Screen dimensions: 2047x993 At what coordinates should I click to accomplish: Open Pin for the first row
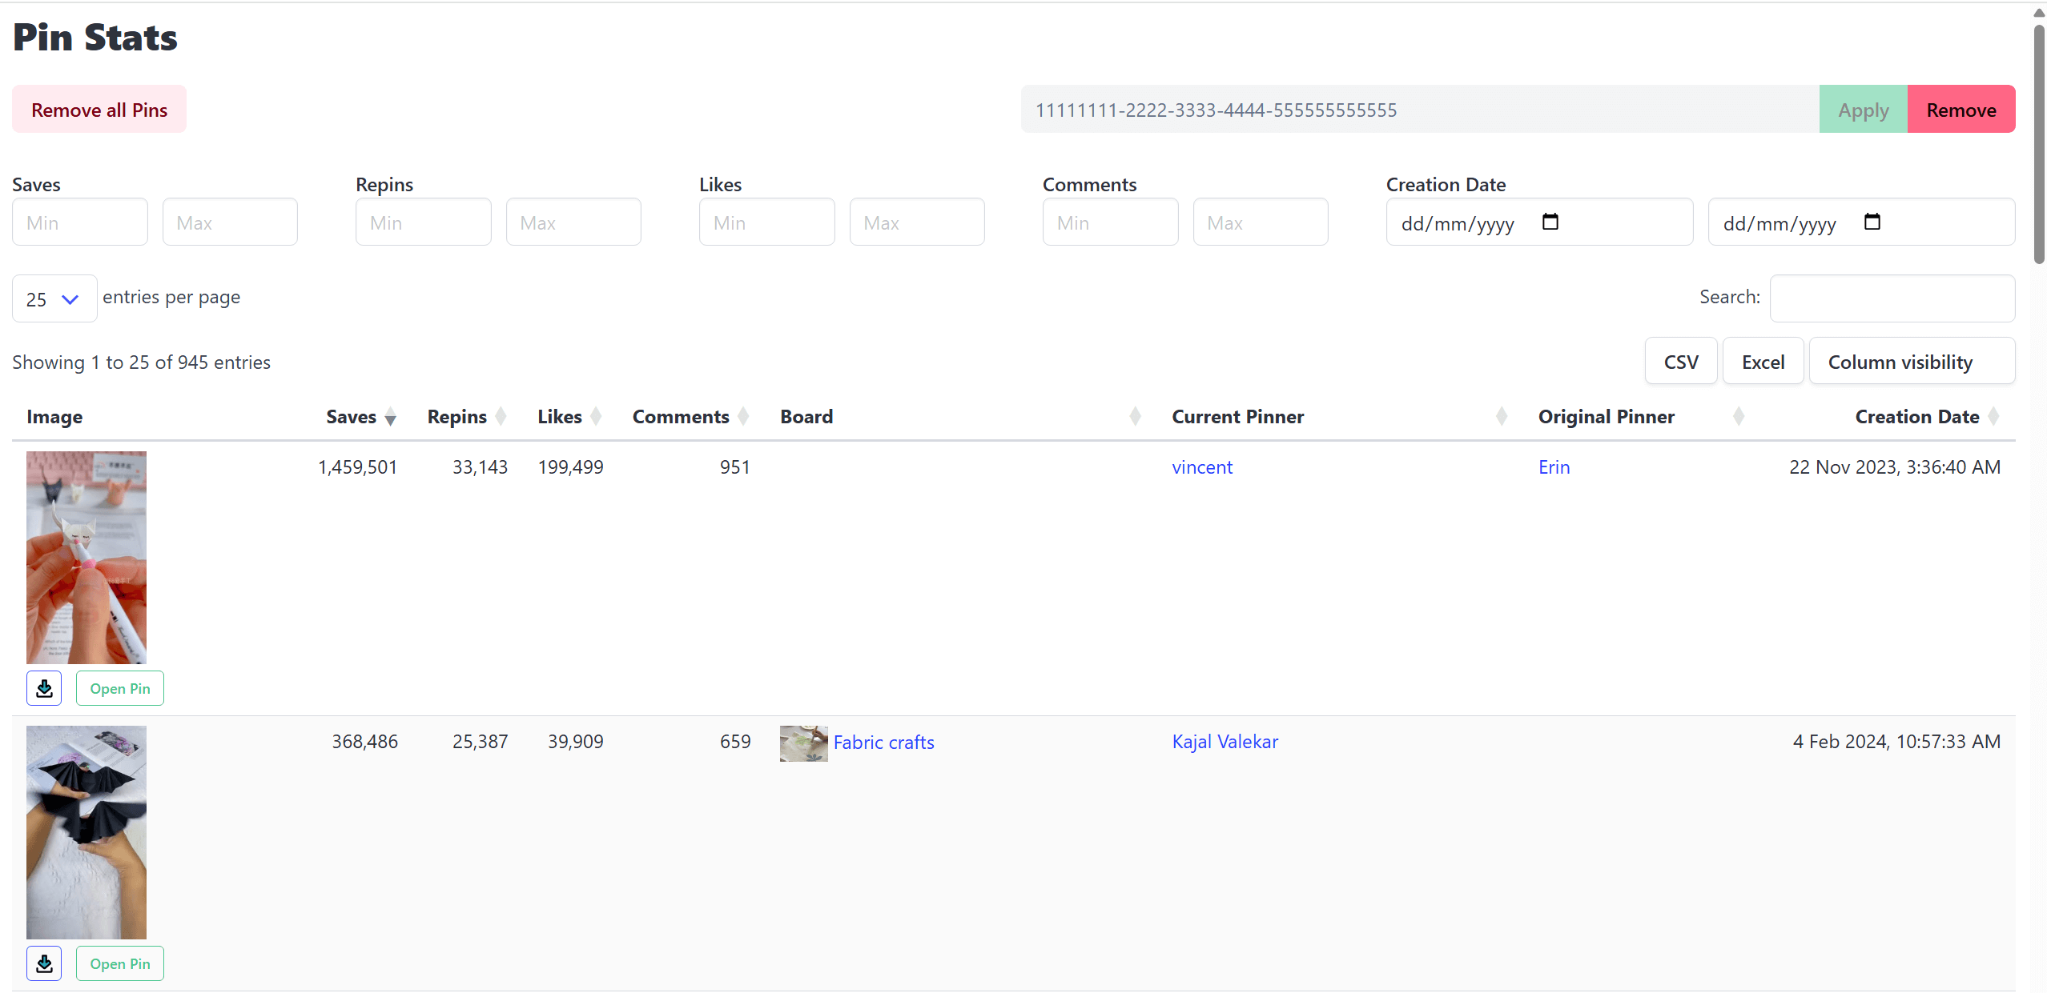[x=120, y=688]
